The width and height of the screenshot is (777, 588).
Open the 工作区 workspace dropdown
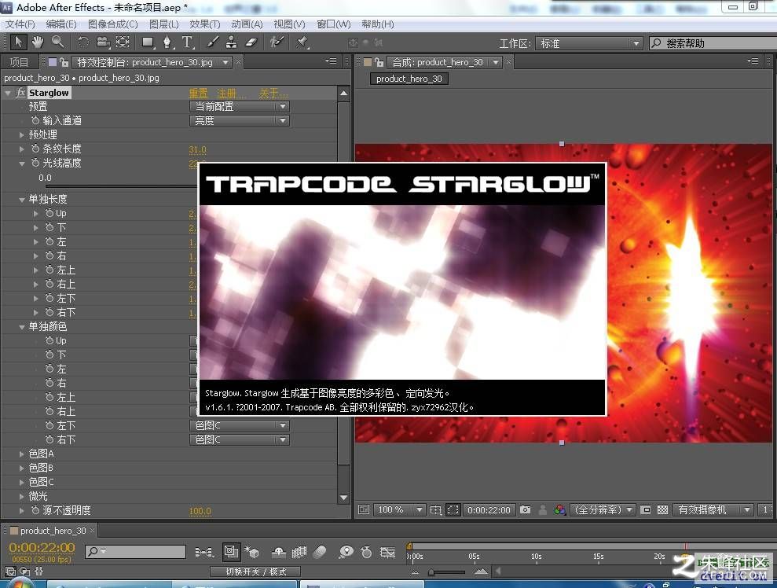click(x=588, y=44)
